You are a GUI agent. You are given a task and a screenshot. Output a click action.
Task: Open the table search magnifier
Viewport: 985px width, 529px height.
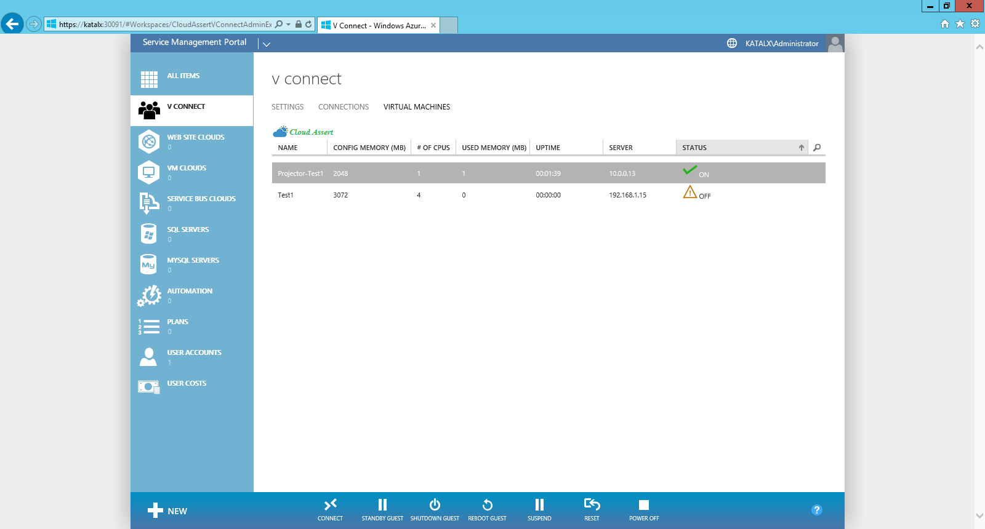click(817, 148)
